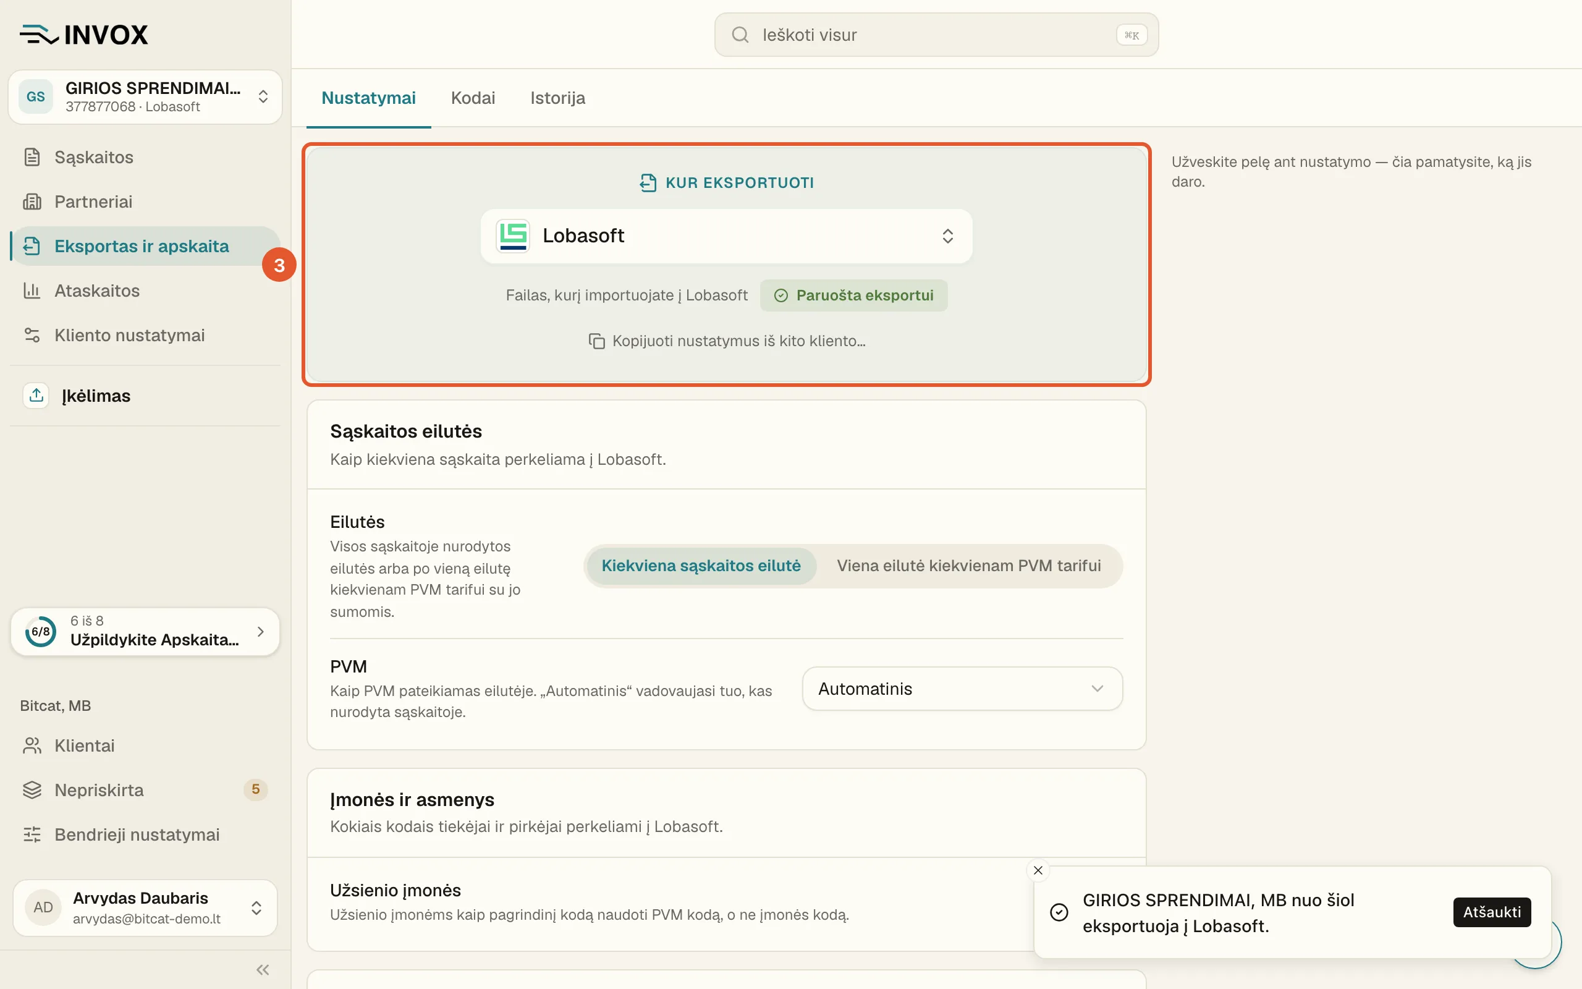Go to Ataskaitos reports
Viewport: 1582px width, 989px height.
pyautogui.click(x=145, y=291)
